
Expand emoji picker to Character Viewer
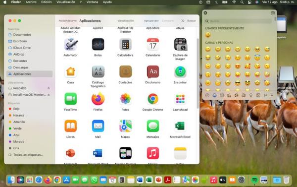tap(273, 13)
